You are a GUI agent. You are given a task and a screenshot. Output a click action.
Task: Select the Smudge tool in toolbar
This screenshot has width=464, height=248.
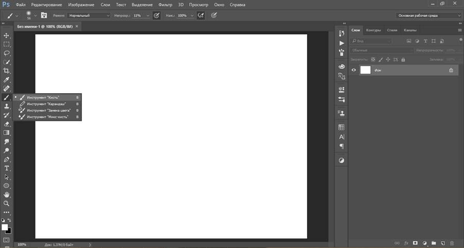[x=6, y=142]
